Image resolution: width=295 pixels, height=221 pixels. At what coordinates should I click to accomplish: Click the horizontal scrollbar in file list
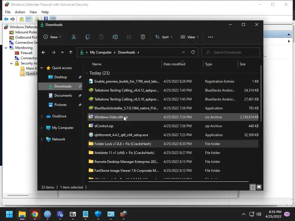tap(168, 182)
